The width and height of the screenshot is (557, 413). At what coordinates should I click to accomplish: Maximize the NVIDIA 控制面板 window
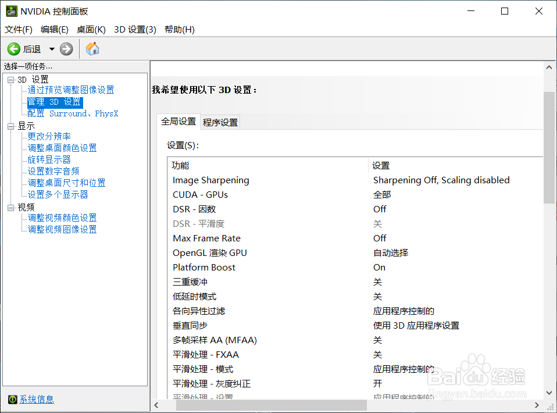point(505,12)
